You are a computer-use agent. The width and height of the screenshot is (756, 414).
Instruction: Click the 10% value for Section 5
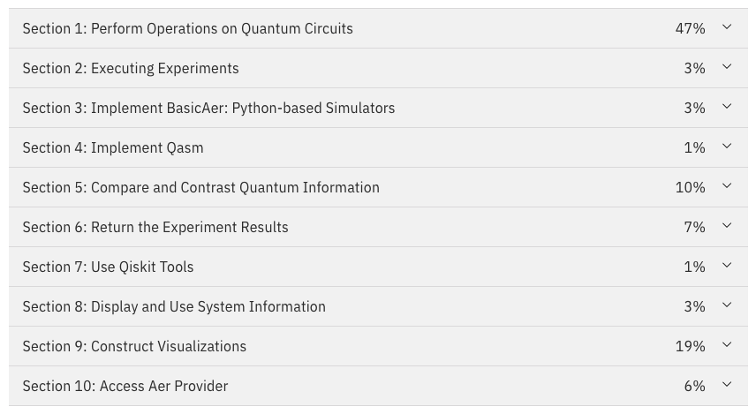[x=690, y=187]
